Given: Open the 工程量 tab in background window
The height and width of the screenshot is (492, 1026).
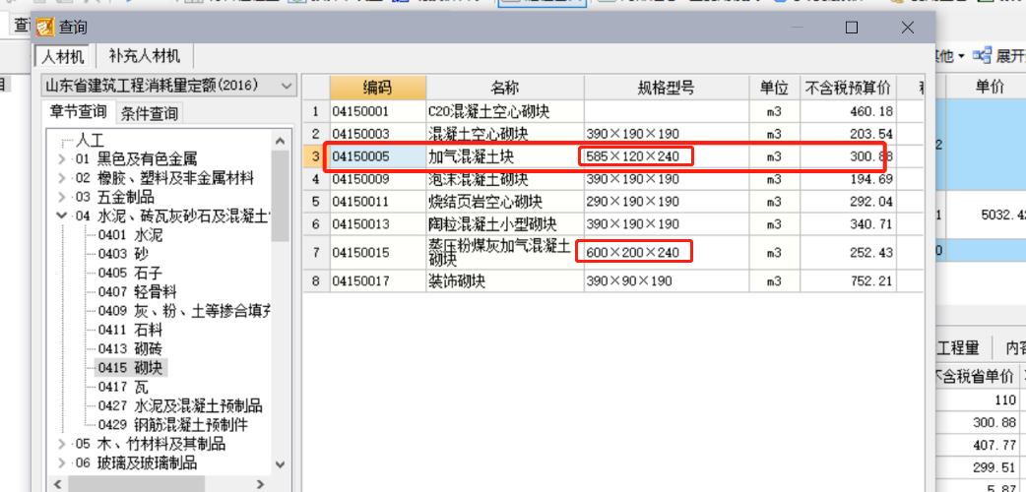Looking at the screenshot, I should pyautogui.click(x=959, y=348).
